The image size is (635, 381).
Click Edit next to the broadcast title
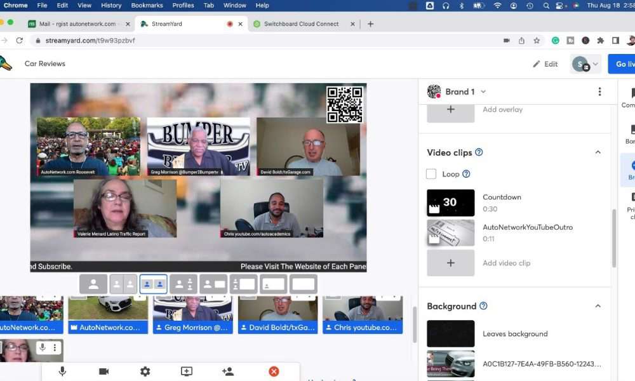click(545, 64)
